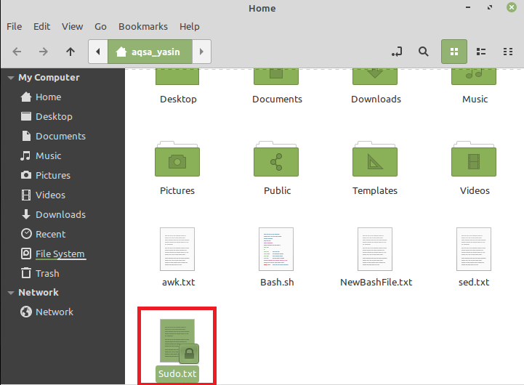Minimize the Home window
This screenshot has height=385, width=524.
click(x=468, y=7)
